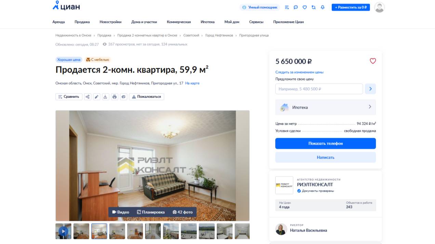Click Показать телефон button
The width and height of the screenshot is (435, 244).
click(326, 143)
